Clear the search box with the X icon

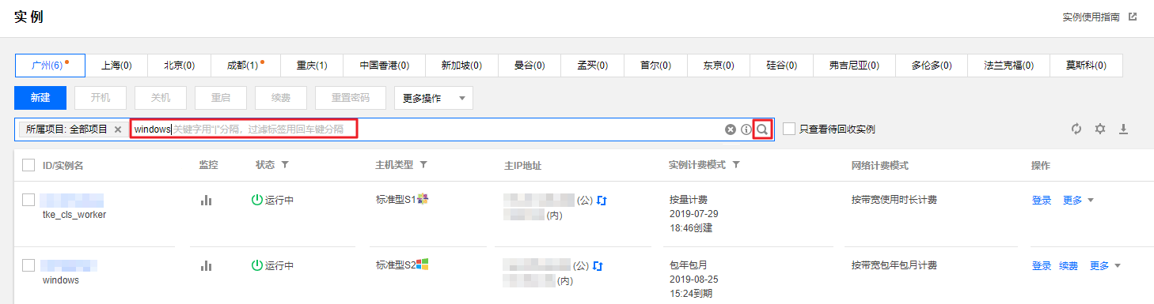(731, 129)
